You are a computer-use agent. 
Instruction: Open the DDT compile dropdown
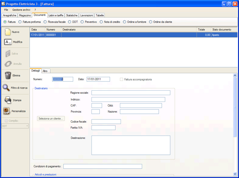(15, 126)
